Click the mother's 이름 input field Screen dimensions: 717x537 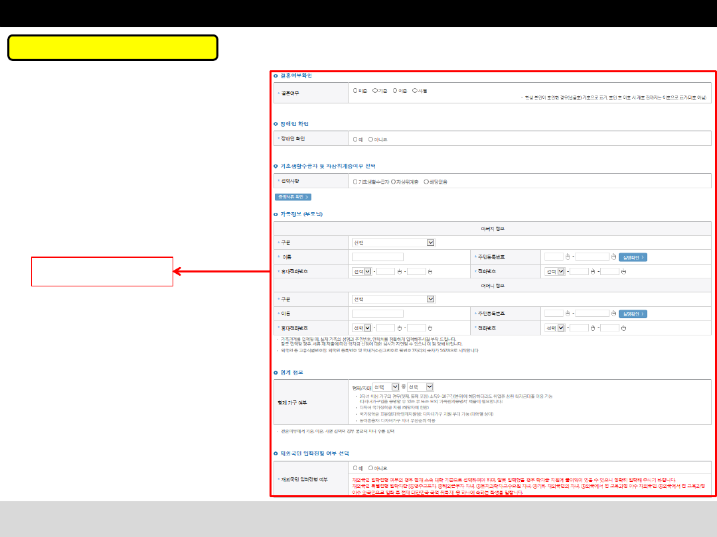click(378, 314)
